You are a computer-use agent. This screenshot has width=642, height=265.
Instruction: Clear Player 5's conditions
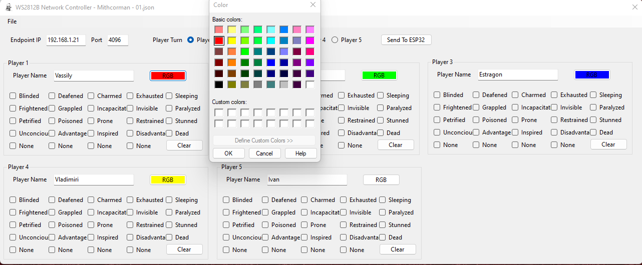pos(398,249)
